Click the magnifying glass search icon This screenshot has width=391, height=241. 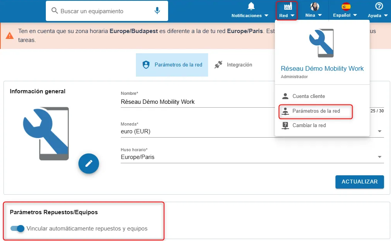click(x=55, y=11)
